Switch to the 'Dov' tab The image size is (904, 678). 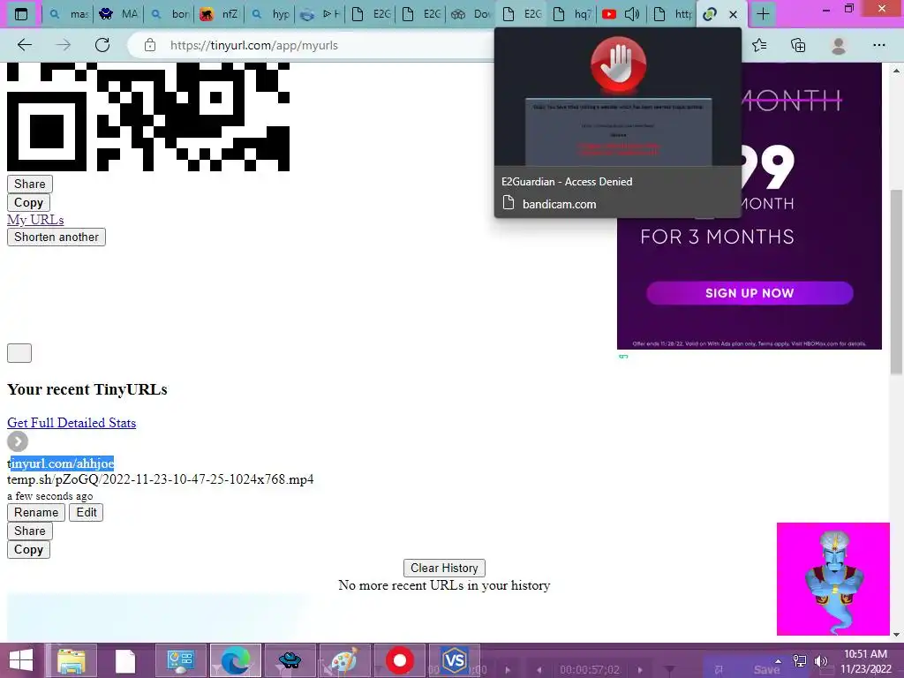pyautogui.click(x=471, y=14)
